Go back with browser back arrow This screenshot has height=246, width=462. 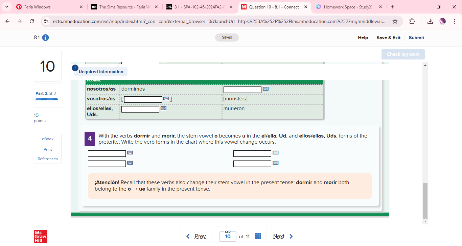click(x=7, y=21)
